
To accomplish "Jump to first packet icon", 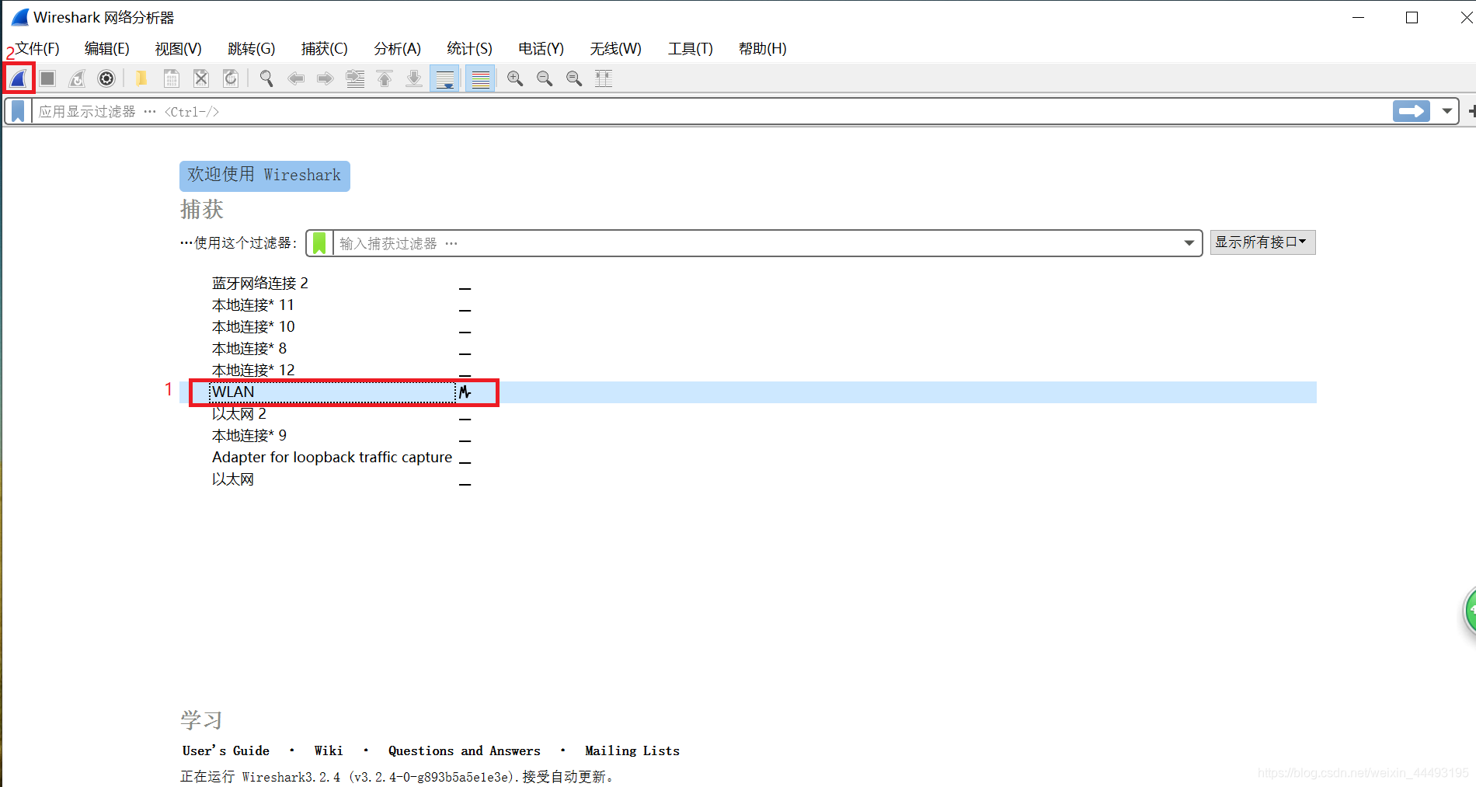I will (x=385, y=78).
